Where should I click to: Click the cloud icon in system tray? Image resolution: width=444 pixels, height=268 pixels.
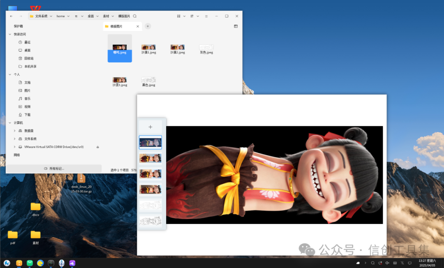[x=358, y=263]
